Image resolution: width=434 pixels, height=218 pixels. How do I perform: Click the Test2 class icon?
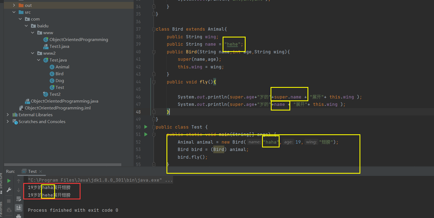tap(46, 94)
